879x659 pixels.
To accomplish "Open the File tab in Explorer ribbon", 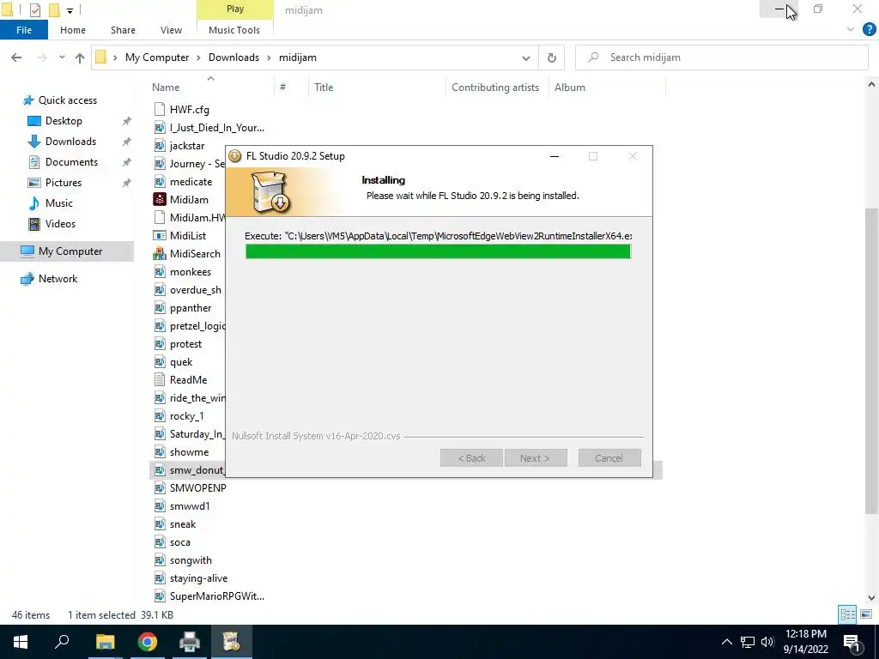I will 23,30.
